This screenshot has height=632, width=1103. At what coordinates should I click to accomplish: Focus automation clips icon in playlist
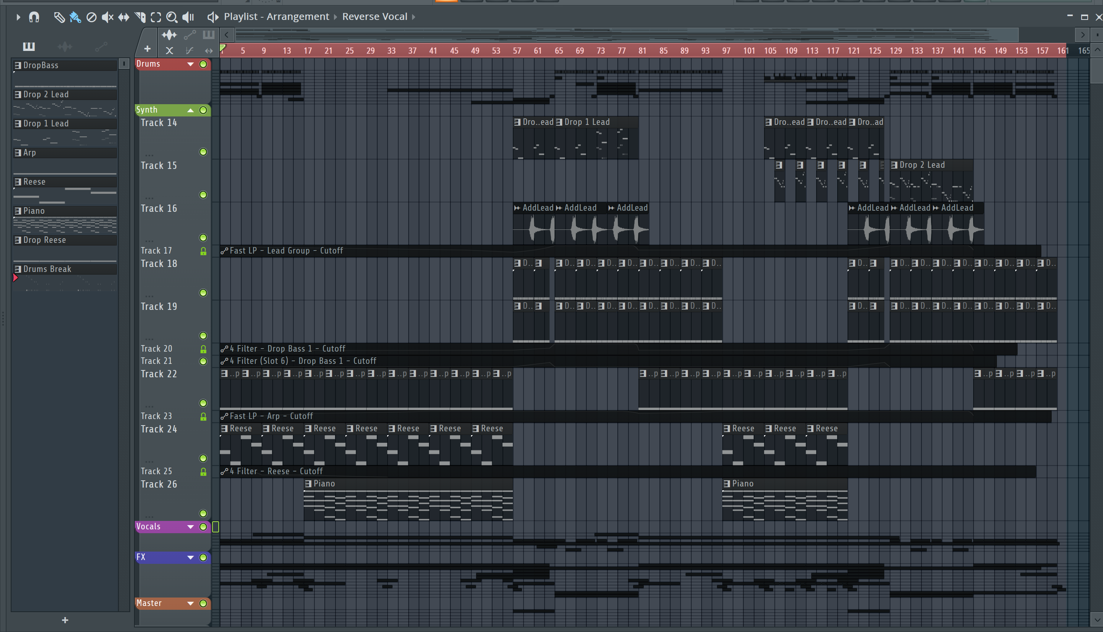[x=190, y=35]
